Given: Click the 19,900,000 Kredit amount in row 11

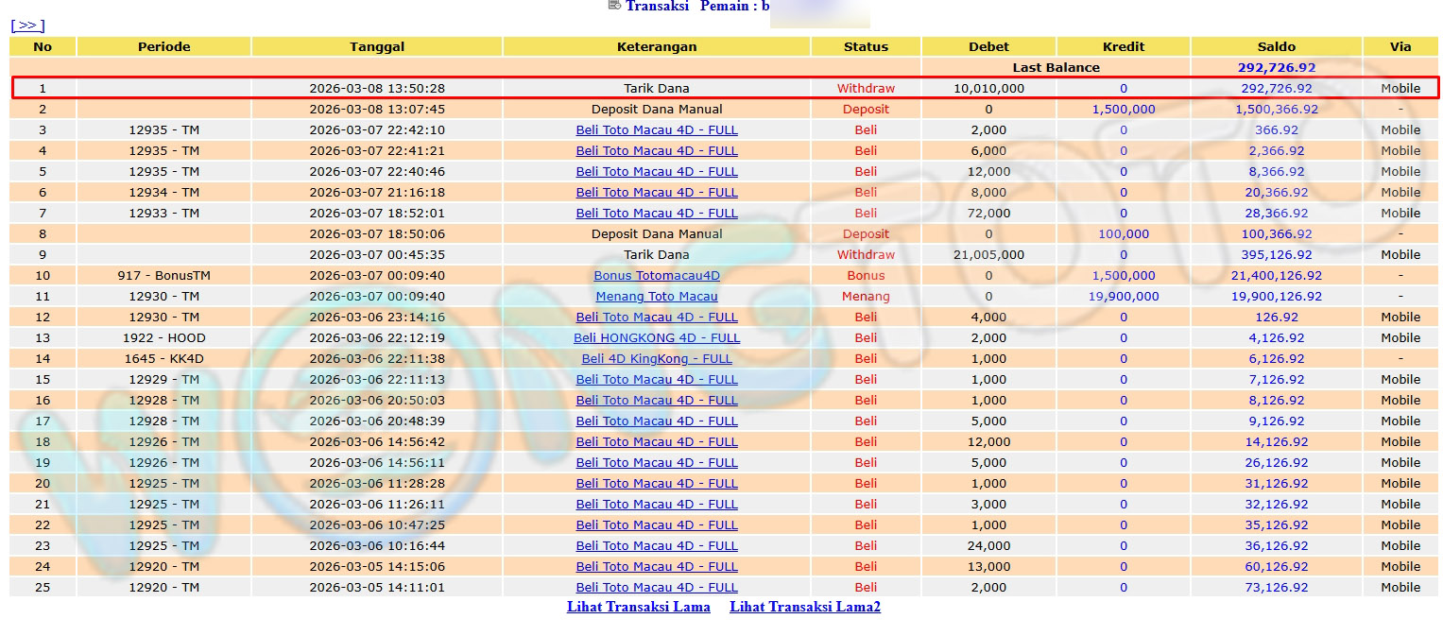Looking at the screenshot, I should pyautogui.click(x=1123, y=297).
